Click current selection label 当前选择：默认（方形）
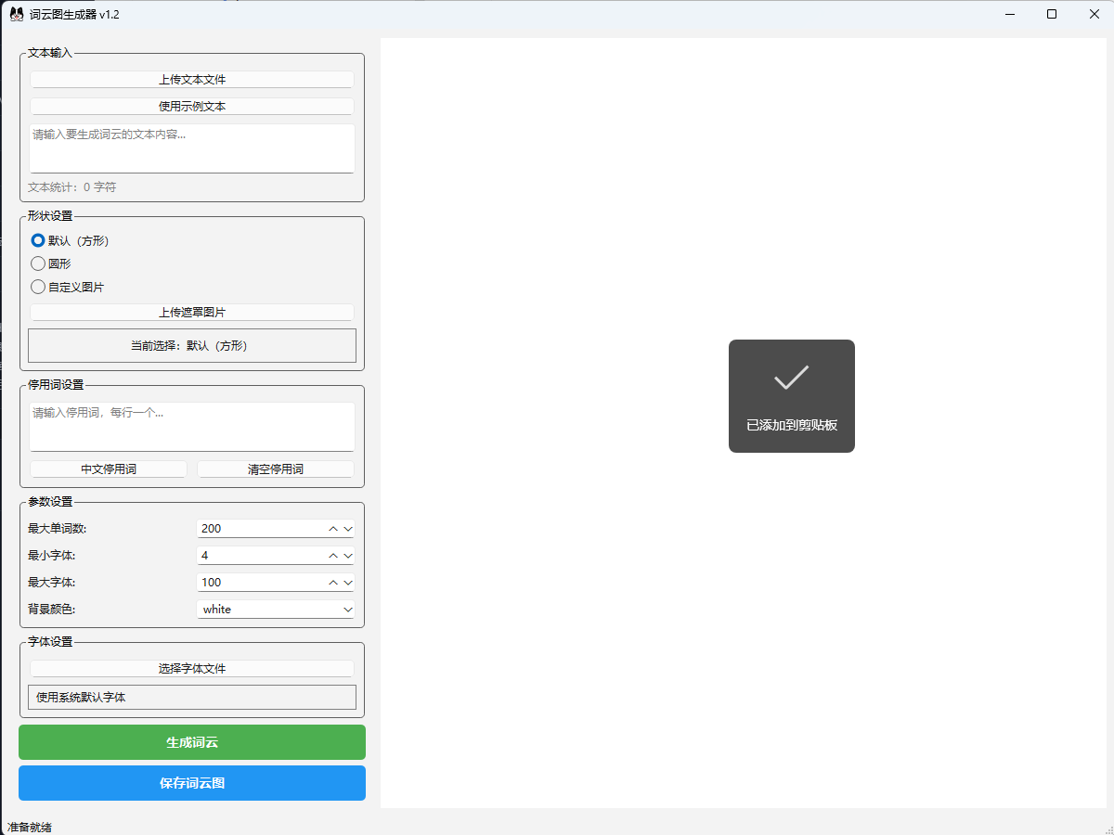The height and width of the screenshot is (835, 1114). click(192, 345)
